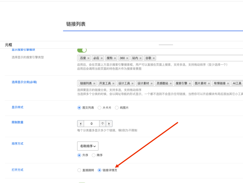
Task: Click the 限制数量 setting label
Action: tap(18, 122)
